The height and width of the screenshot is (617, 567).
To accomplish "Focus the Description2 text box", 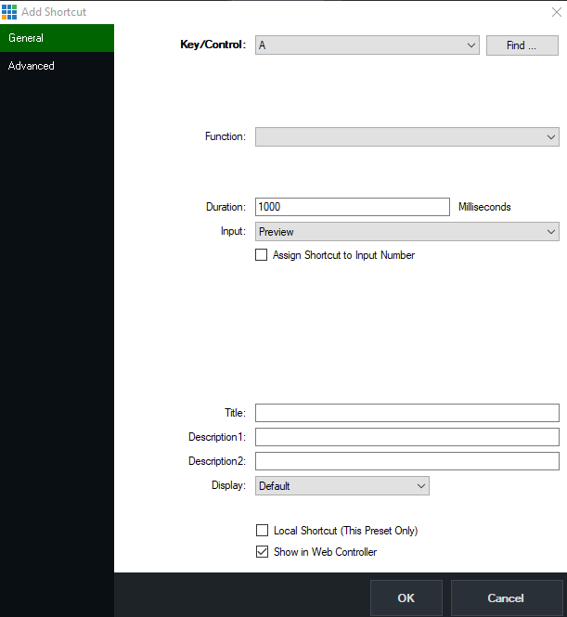I will click(x=406, y=461).
